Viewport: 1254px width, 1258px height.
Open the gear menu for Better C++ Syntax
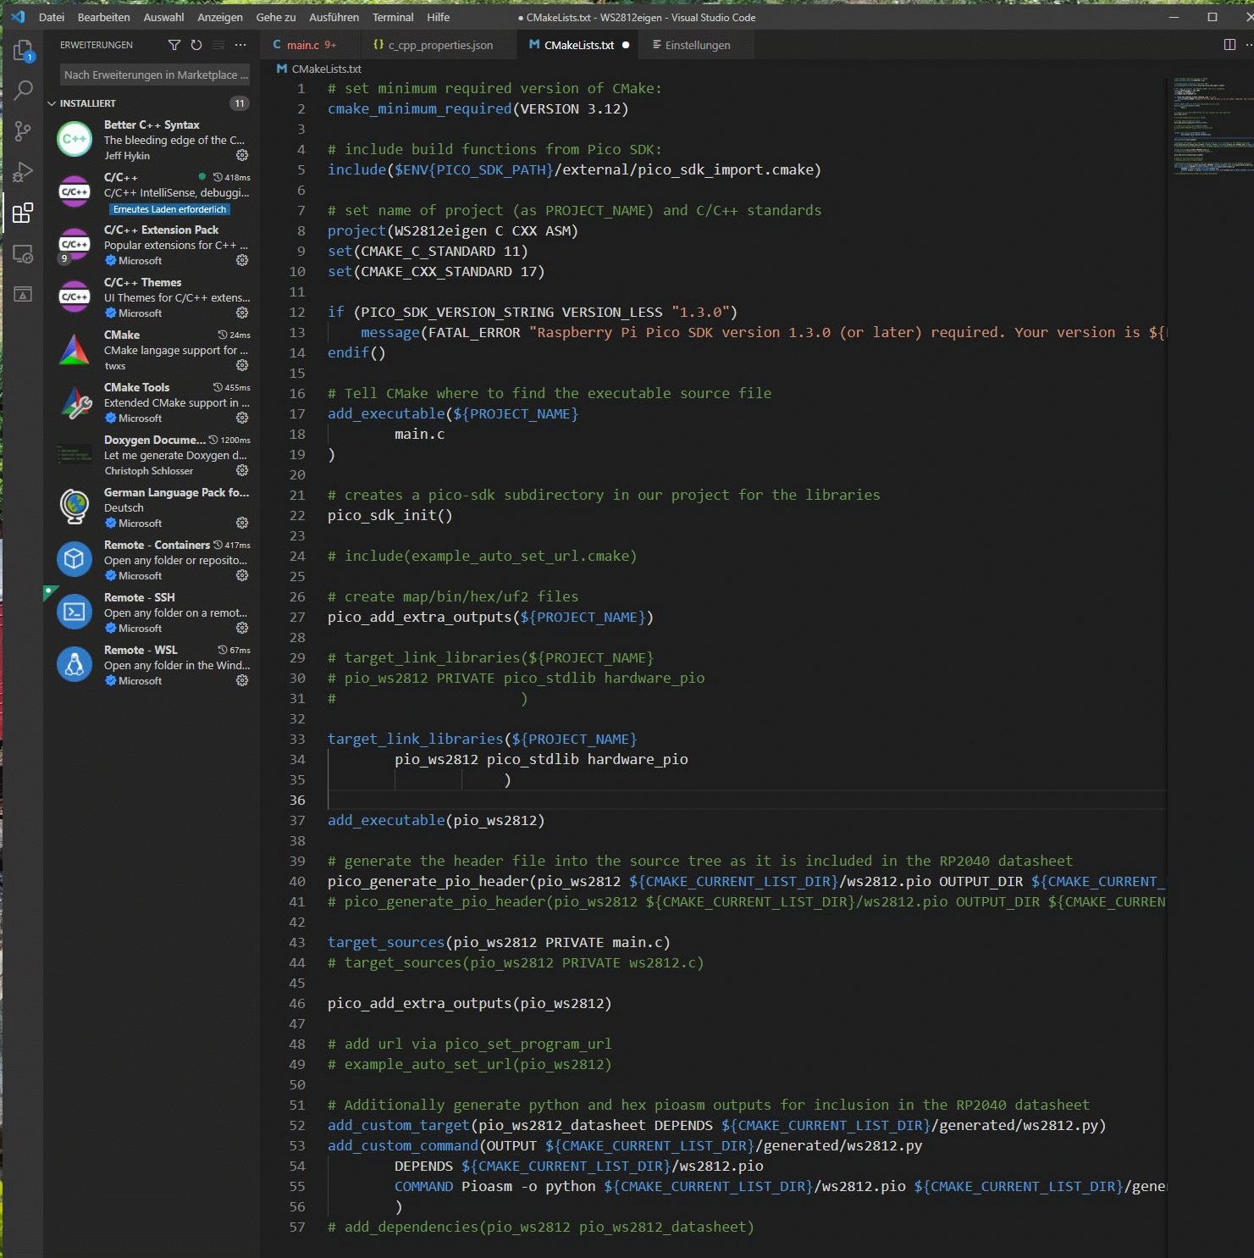(x=242, y=155)
